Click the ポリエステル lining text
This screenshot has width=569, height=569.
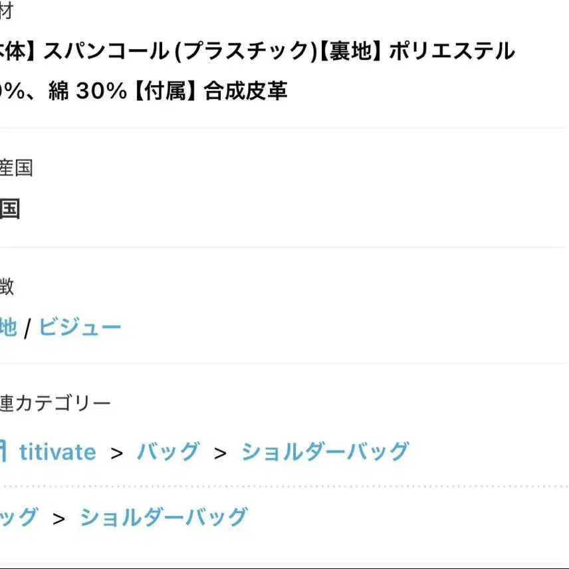[x=452, y=51]
